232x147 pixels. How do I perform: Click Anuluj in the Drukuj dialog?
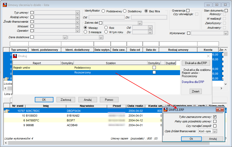(x=88, y=100)
